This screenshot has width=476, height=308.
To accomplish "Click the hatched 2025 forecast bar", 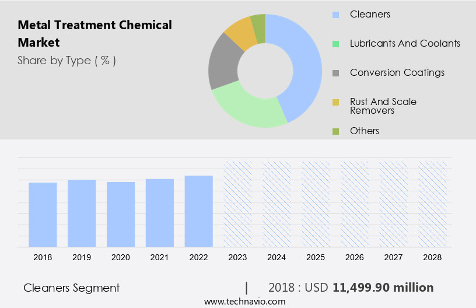I will [x=316, y=204].
